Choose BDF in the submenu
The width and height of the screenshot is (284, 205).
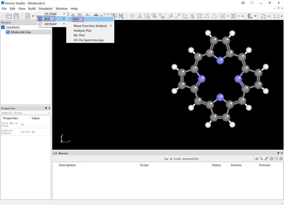coord(76,19)
